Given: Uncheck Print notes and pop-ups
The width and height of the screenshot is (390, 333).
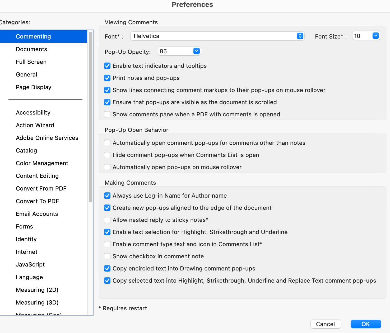Looking at the screenshot, I should pyautogui.click(x=107, y=78).
